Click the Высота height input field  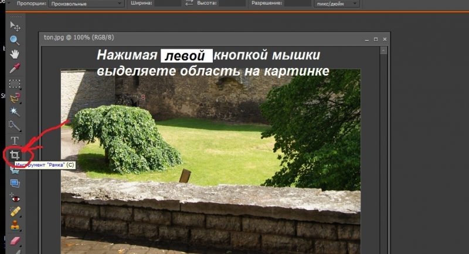[233, 4]
